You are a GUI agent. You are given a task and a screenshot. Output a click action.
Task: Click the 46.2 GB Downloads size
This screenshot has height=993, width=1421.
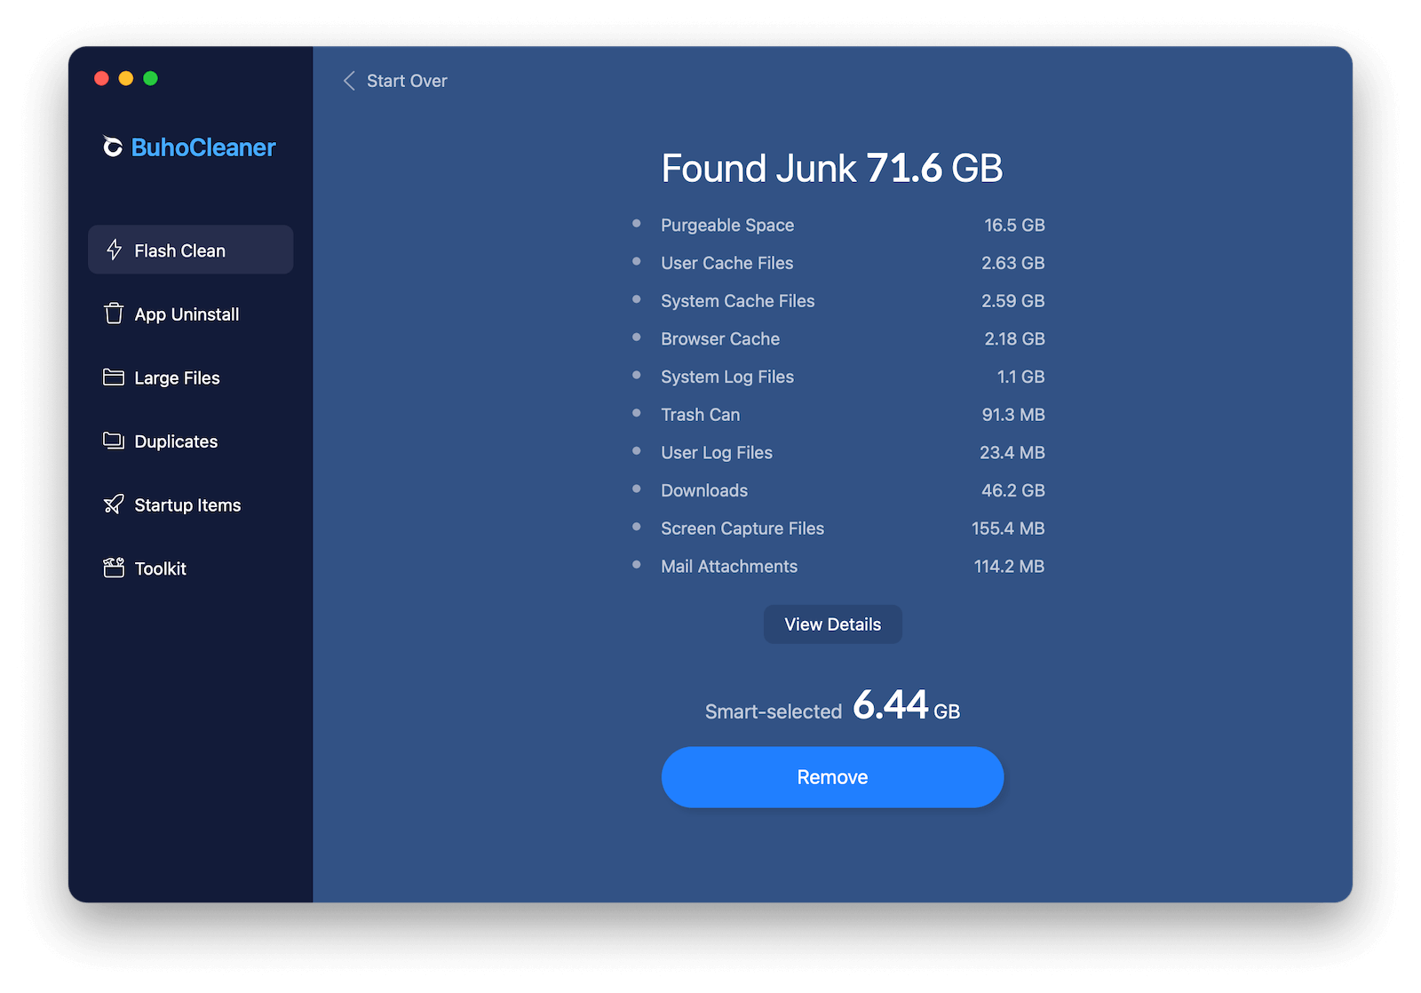(x=1013, y=490)
